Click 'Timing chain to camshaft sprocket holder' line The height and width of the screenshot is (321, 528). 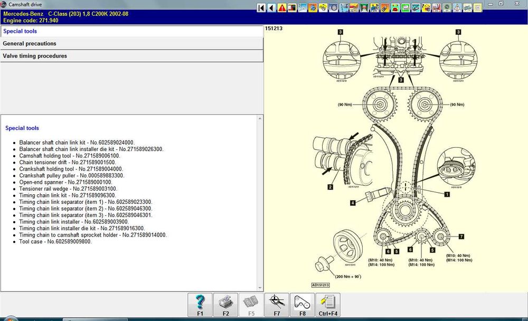(93, 235)
